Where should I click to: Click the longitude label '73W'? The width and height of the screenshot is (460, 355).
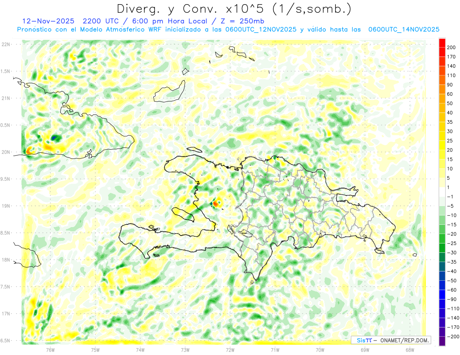click(185, 350)
